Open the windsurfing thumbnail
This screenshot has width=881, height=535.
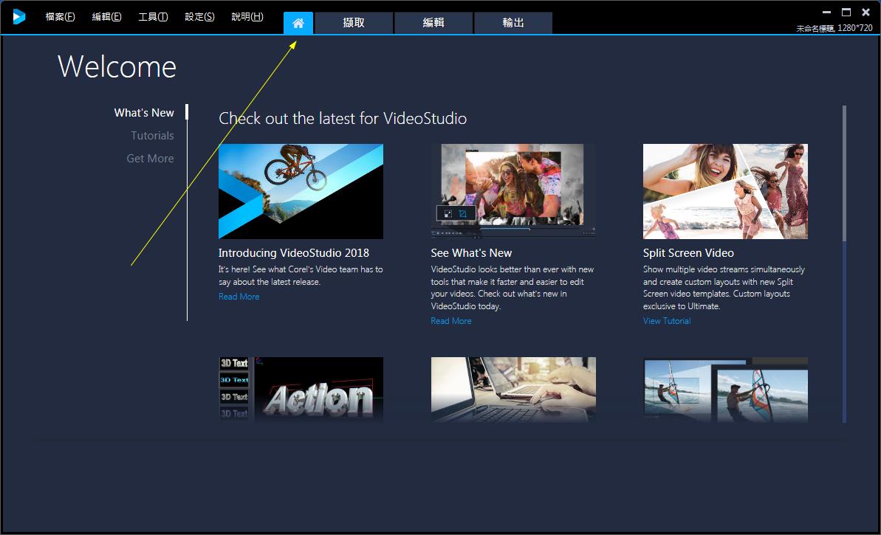tap(725, 390)
